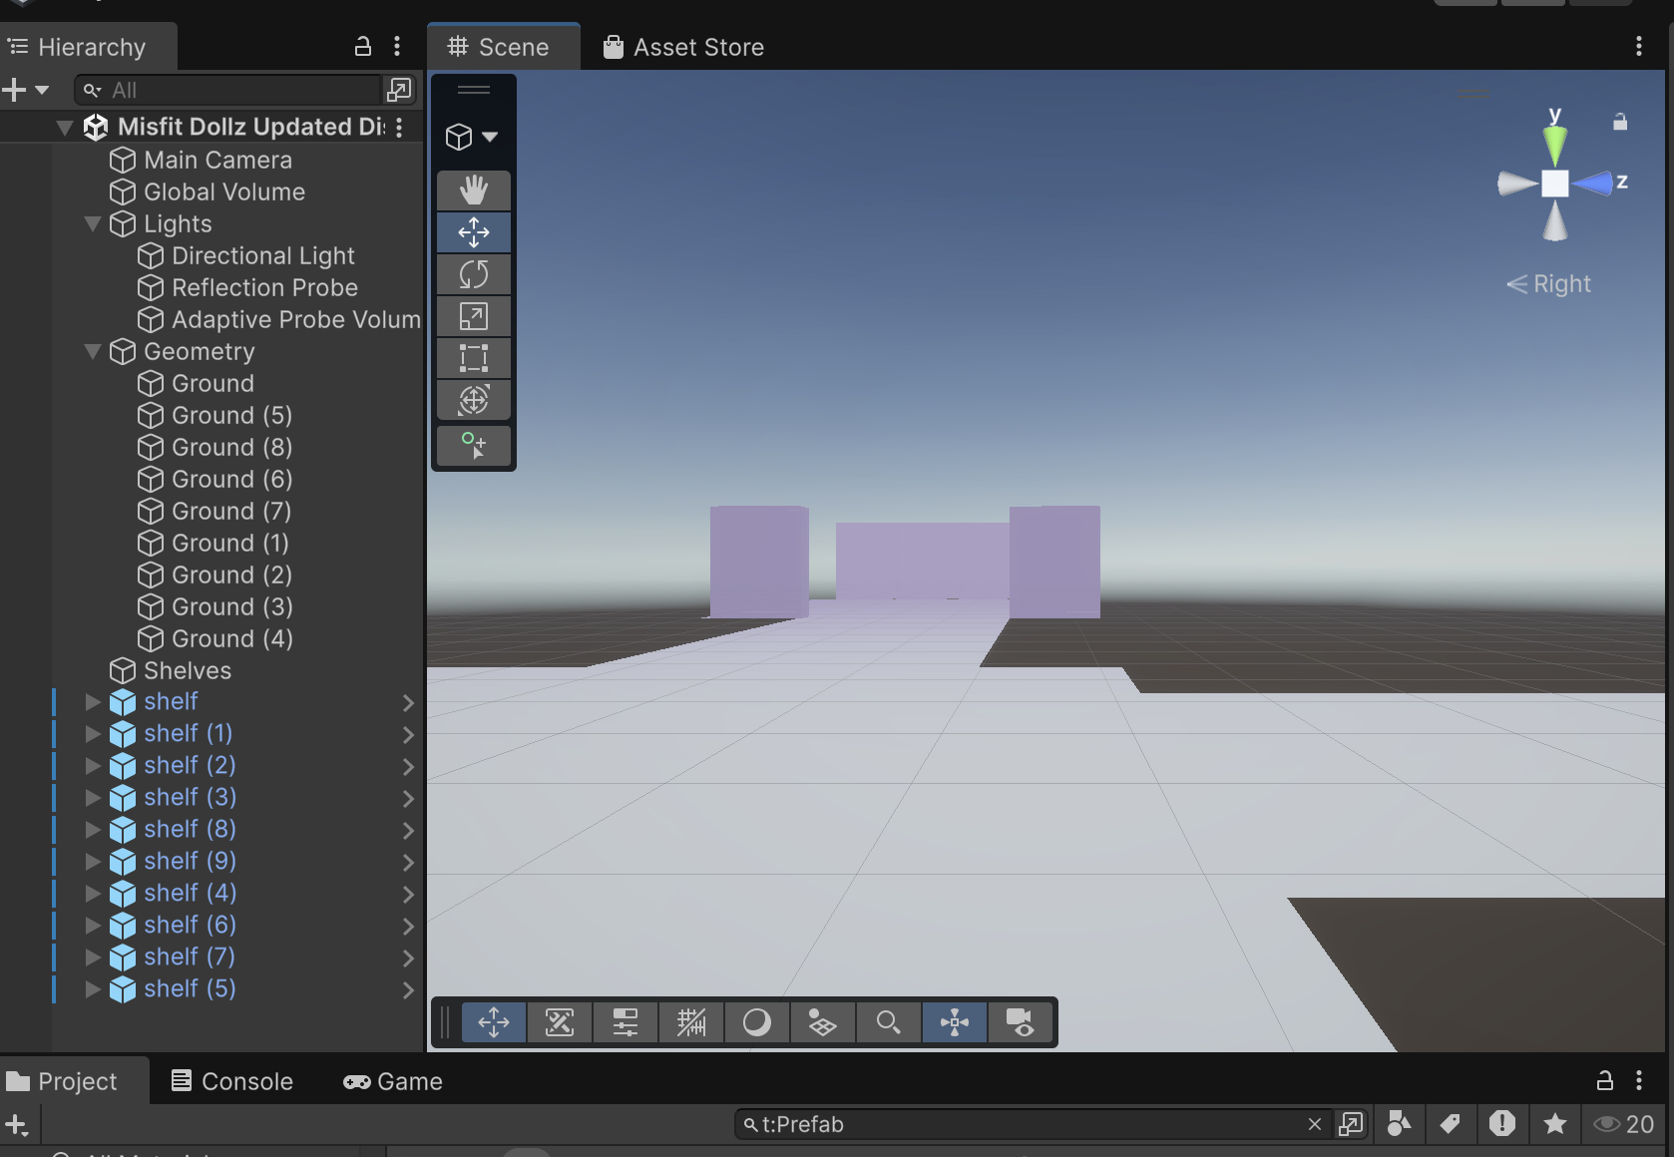Click the green Y axis gizmo cone
The image size is (1674, 1157).
[x=1554, y=143]
